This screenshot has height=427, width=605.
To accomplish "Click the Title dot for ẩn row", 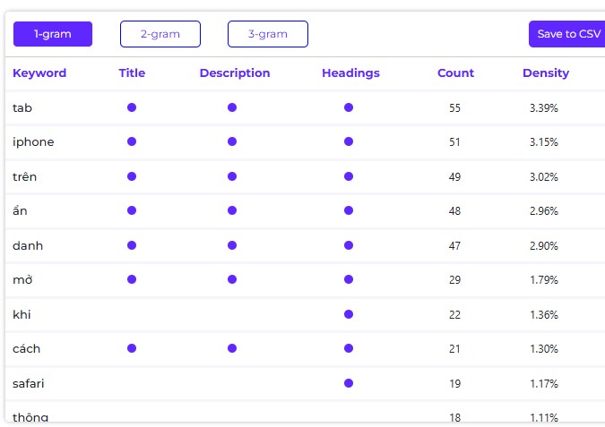I will pos(132,210).
